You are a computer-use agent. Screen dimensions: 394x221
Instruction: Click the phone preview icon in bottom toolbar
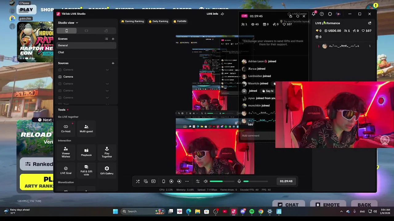click(163, 181)
